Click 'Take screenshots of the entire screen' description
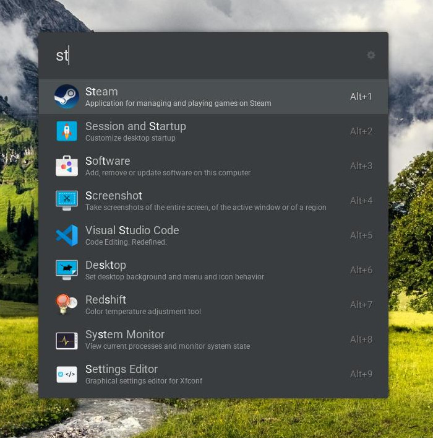 (x=205, y=208)
